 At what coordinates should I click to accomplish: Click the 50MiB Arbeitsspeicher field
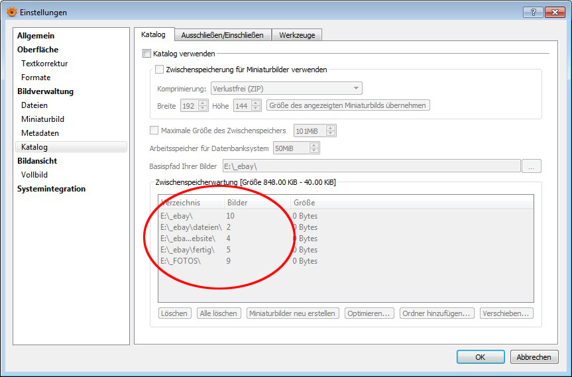tap(292, 148)
